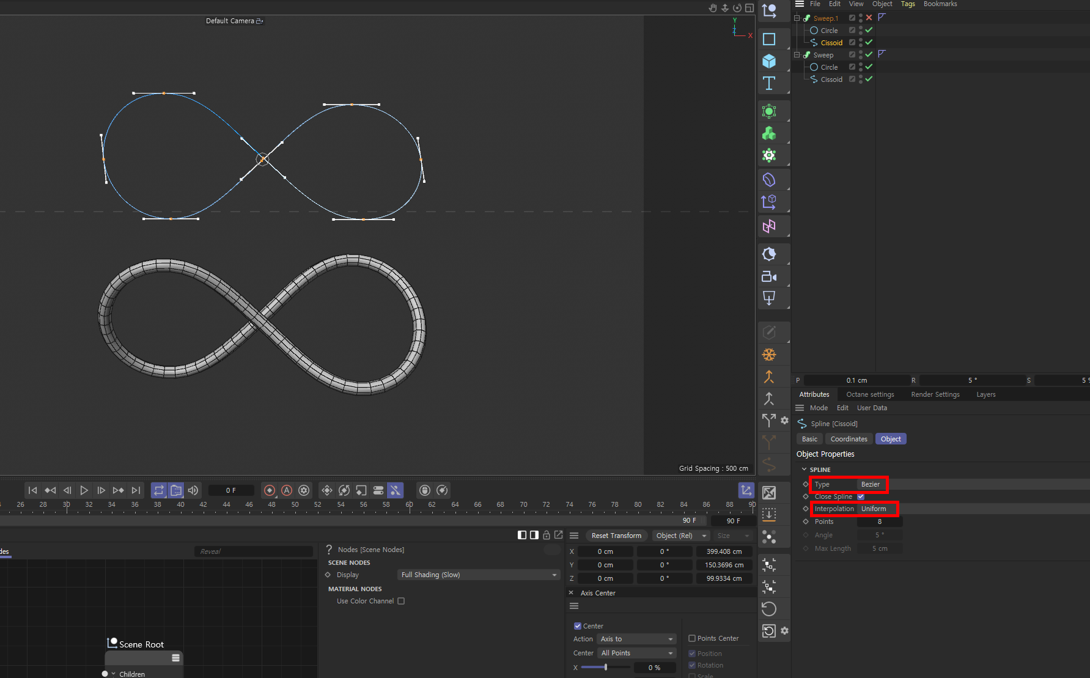Click the viewport orbit rotate icon
The width and height of the screenshot is (1090, 678).
(737, 8)
